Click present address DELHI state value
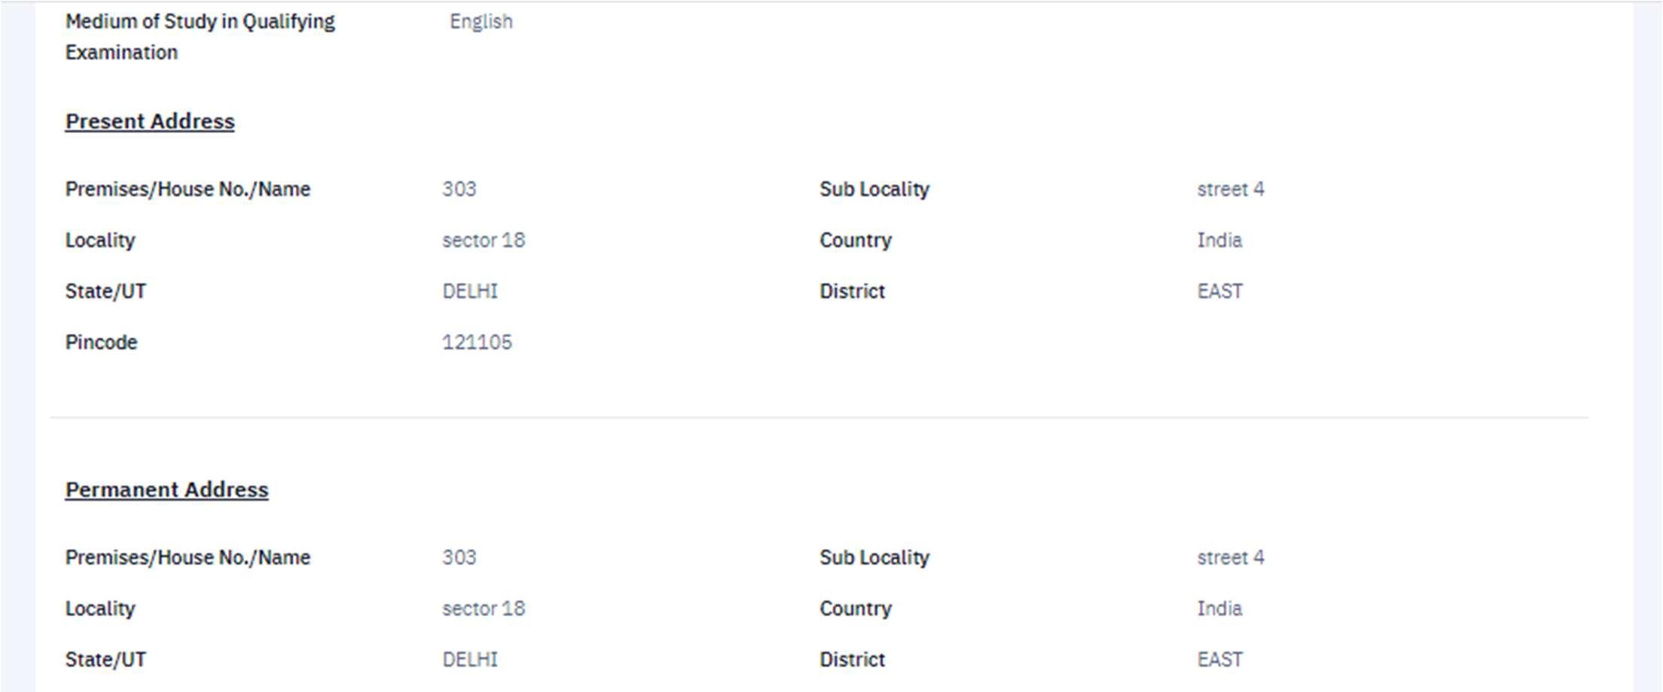1663x692 pixels. coord(469,291)
